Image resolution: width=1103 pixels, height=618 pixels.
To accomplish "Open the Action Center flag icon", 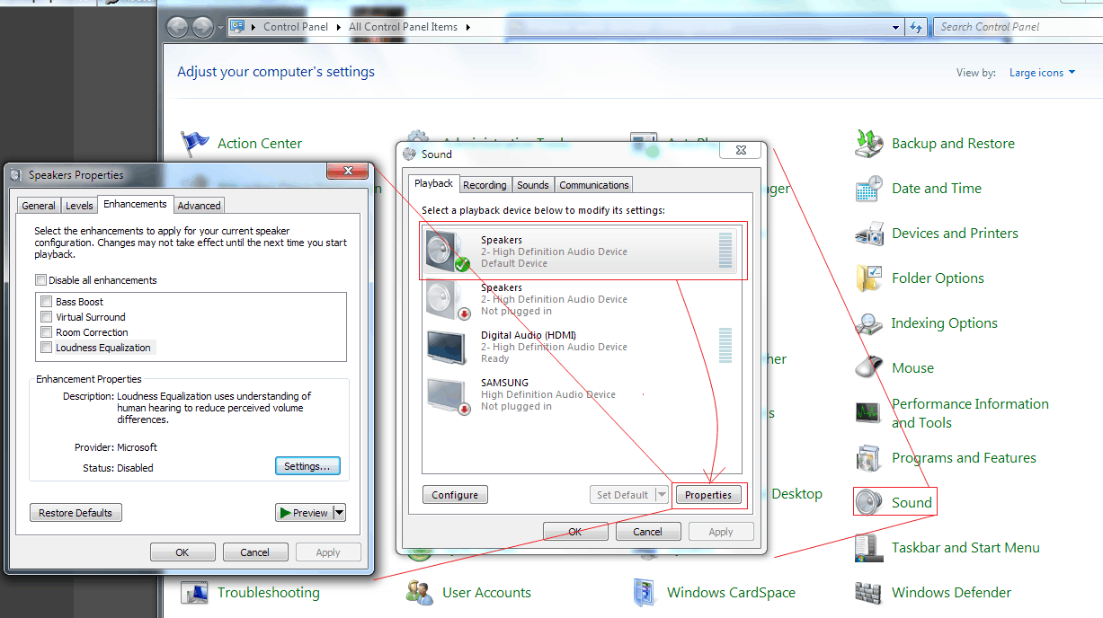I will coord(195,144).
